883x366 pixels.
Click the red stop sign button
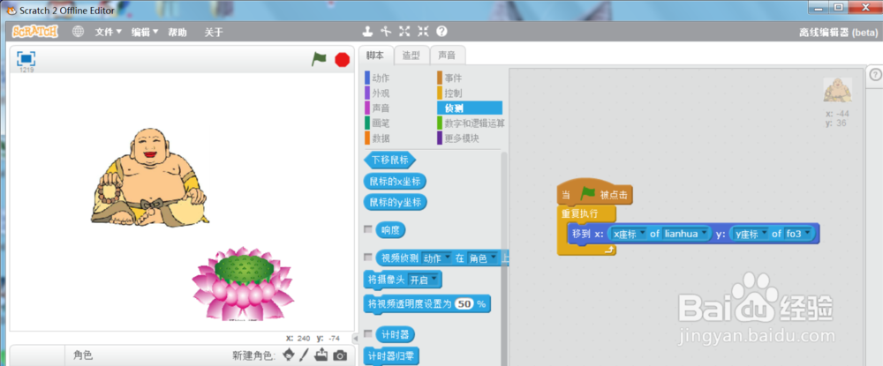[x=342, y=59]
